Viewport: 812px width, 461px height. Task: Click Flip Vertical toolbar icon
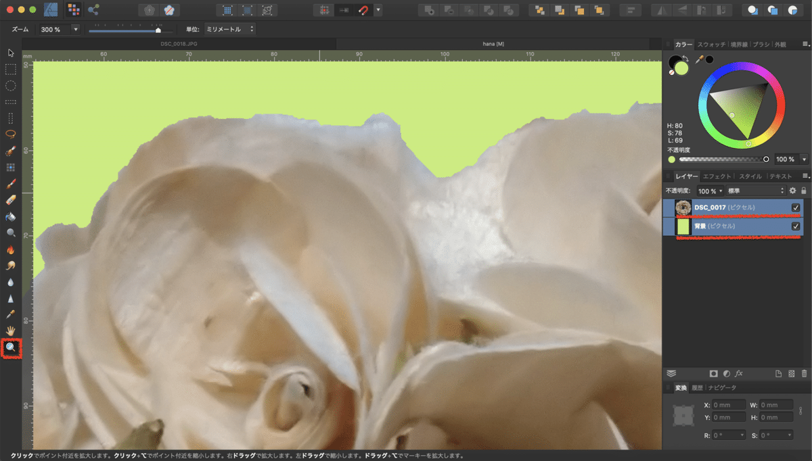[682, 10]
